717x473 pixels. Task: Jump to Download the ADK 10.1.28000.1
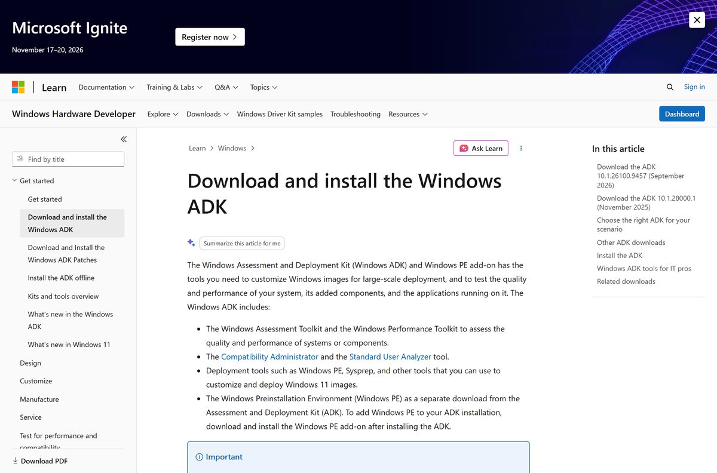point(646,202)
